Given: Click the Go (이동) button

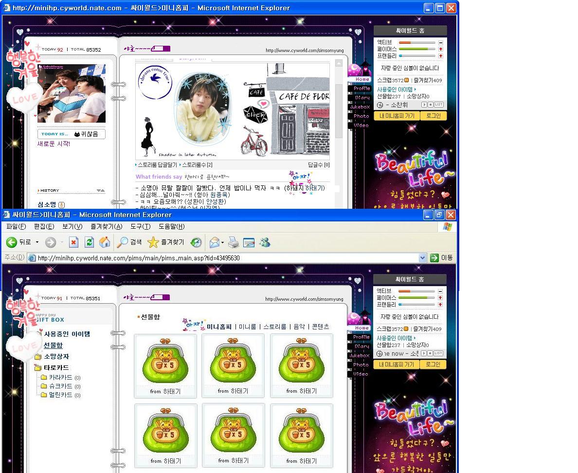Looking at the screenshot, I should point(442,258).
